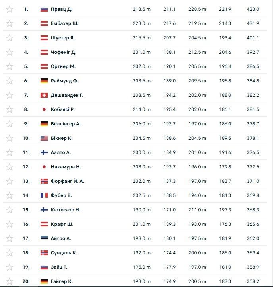Click rank number 15 for Кютосахо Н.

26,210
